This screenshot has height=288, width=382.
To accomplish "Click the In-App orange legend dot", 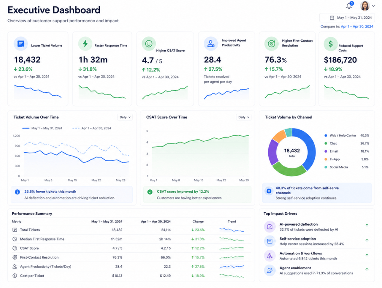I will (326, 159).
